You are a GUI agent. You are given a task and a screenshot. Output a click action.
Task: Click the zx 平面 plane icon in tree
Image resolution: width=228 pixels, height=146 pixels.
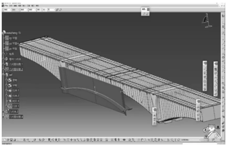(x=7, y=49)
